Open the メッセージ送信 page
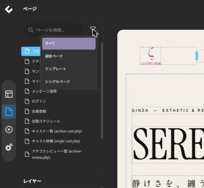This screenshot has width=204, height=188. tap(44, 91)
